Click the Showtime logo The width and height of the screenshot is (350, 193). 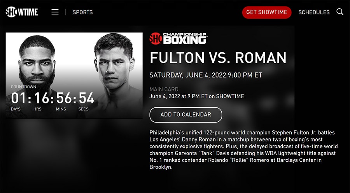(22, 12)
